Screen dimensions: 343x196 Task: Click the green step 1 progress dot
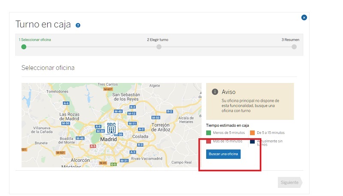tap(24, 47)
